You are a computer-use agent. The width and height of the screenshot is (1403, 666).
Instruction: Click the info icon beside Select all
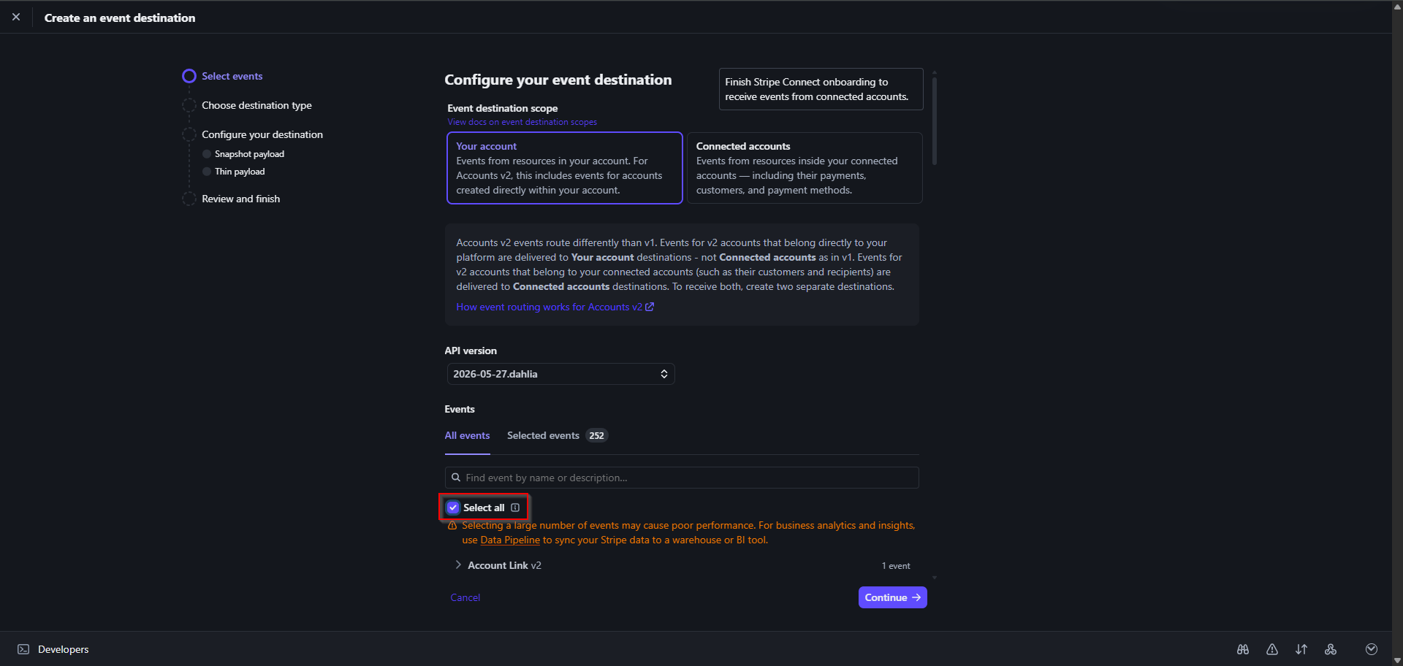[x=515, y=508]
